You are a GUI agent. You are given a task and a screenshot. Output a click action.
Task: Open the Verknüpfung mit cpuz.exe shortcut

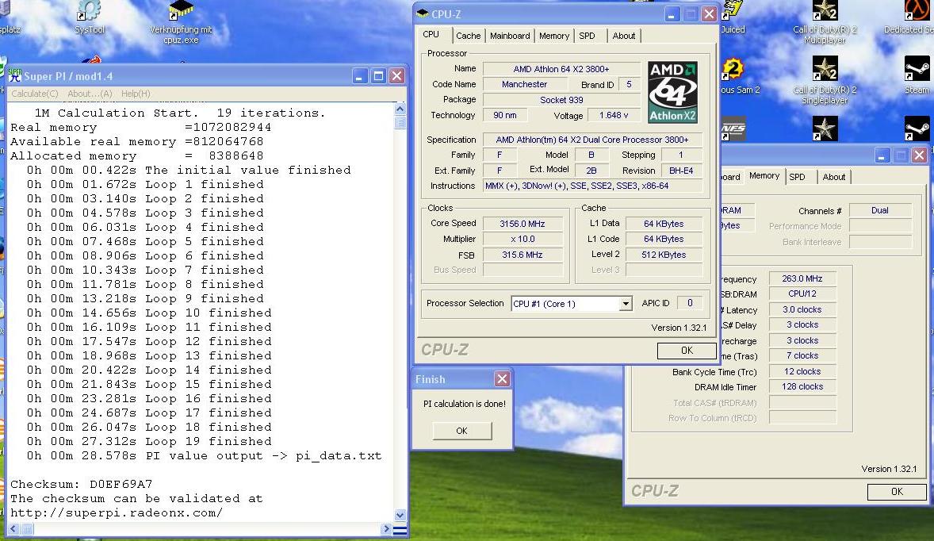(181, 22)
